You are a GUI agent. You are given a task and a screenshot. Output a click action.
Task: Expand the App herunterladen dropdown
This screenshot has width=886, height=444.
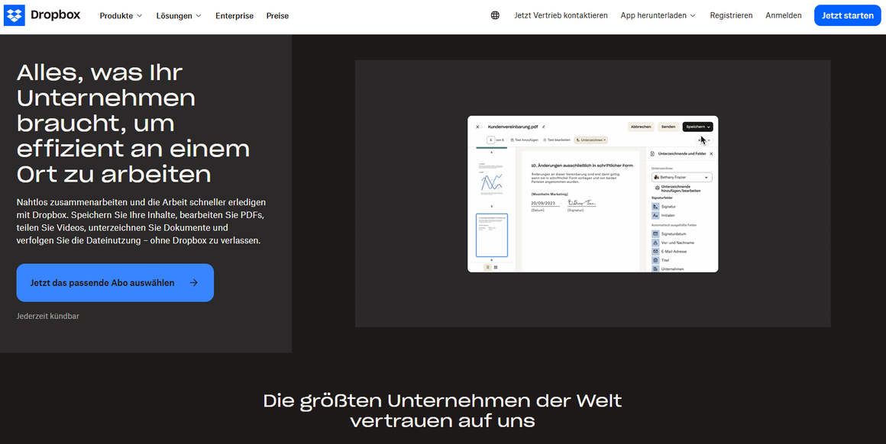click(x=657, y=14)
